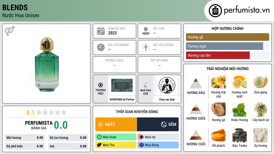Click the green 0.0 Perfumista rating

[61, 125]
